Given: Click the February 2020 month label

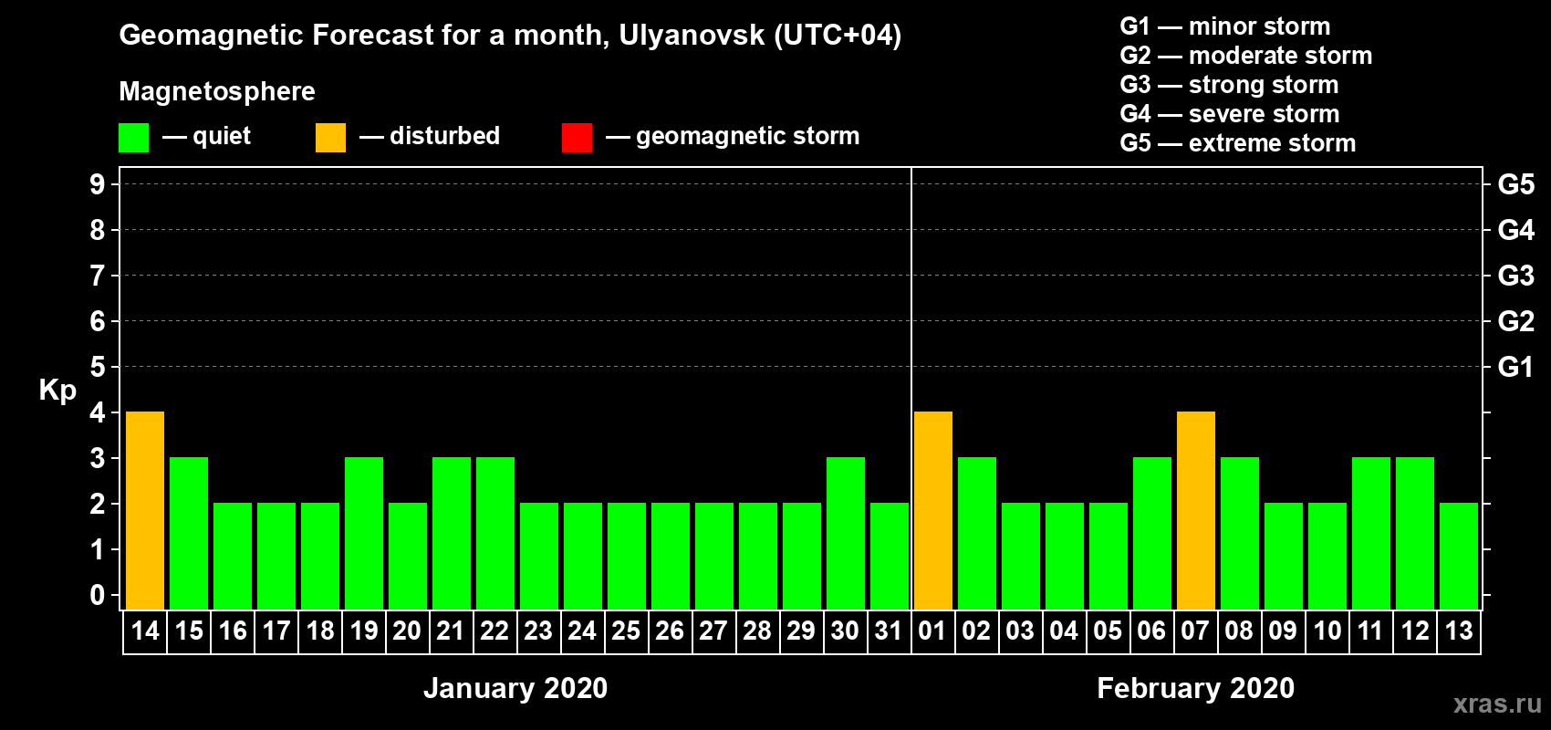Looking at the screenshot, I should click(x=1196, y=688).
